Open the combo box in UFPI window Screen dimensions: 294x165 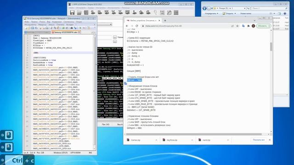105,24
